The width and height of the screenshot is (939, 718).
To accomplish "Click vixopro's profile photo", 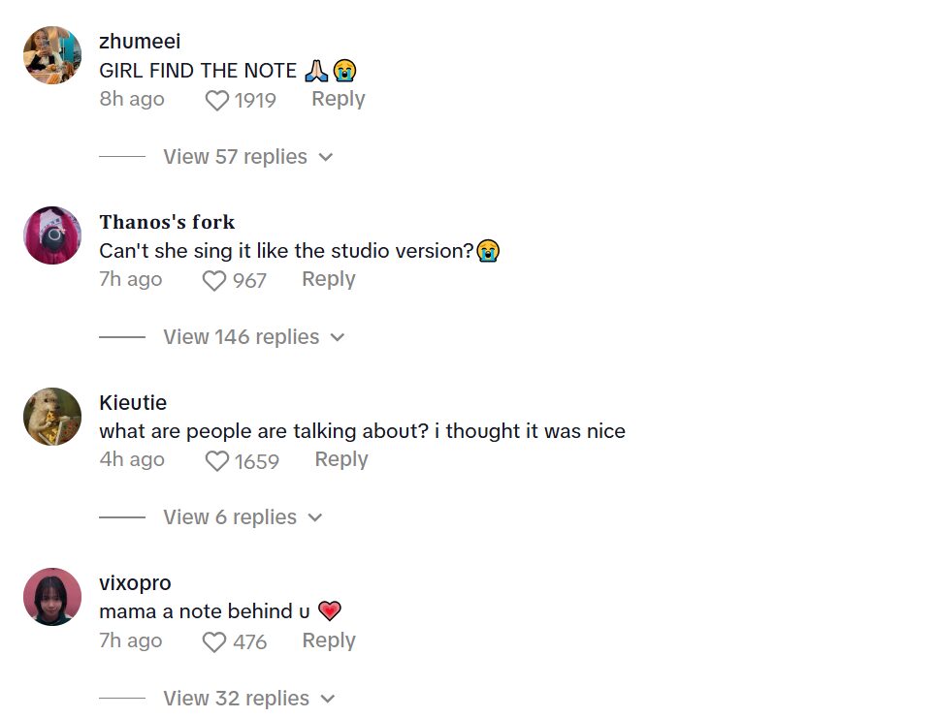I will [52, 597].
